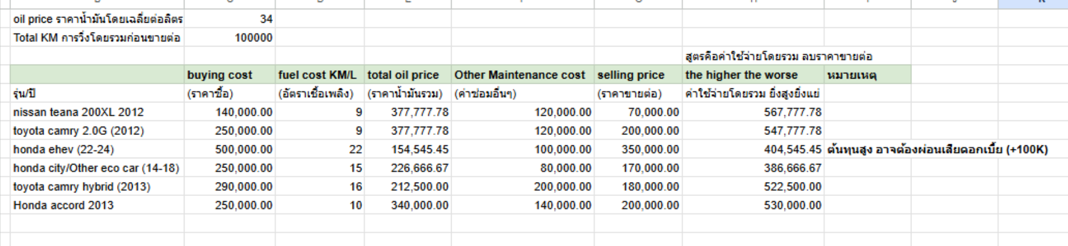Select the (ค่าซ่อมอื่นๆ) sub-header cell
This screenshot has height=246, width=1068.
523,94
